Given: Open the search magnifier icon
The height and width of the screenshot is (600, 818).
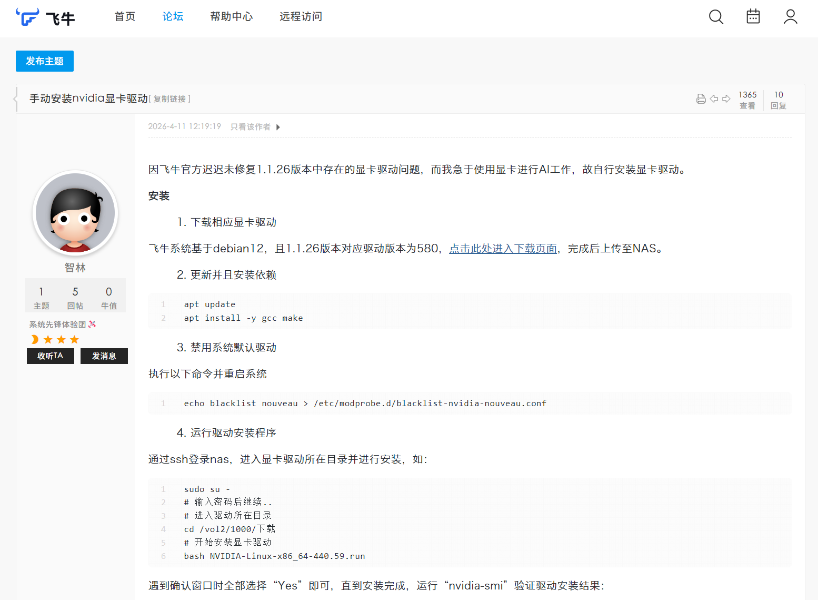Looking at the screenshot, I should (x=716, y=17).
